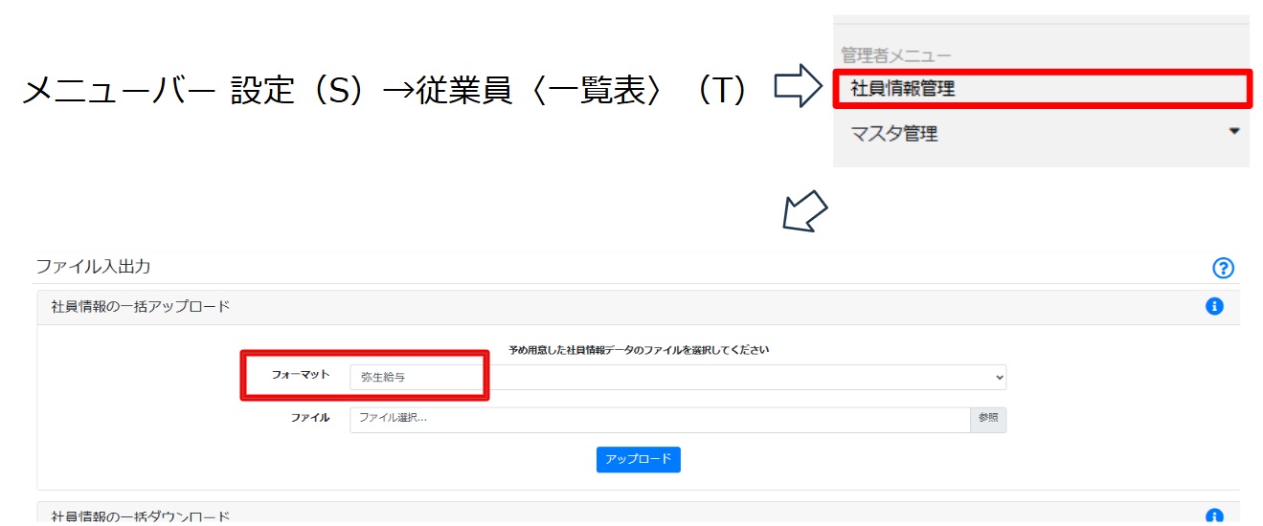Viewport: 1263px width, 526px height.
Task: Click the 管理者メニュー label
Action: click(x=896, y=55)
